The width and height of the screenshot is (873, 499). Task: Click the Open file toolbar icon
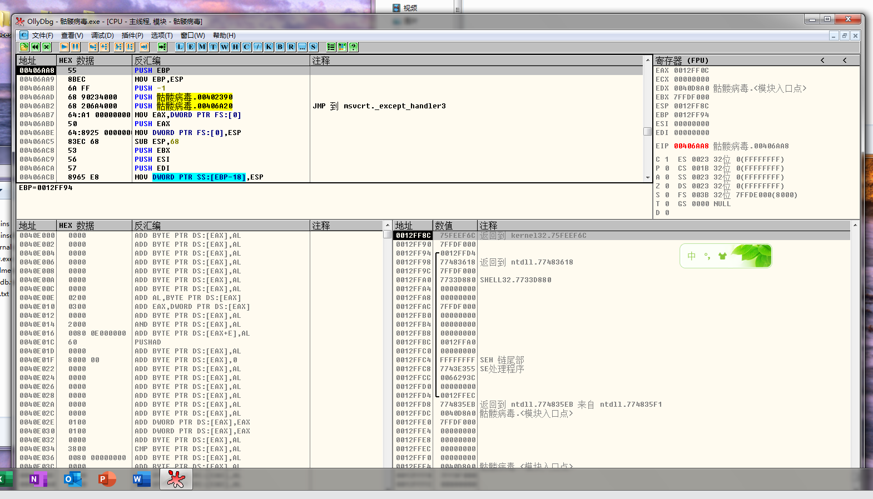(24, 47)
